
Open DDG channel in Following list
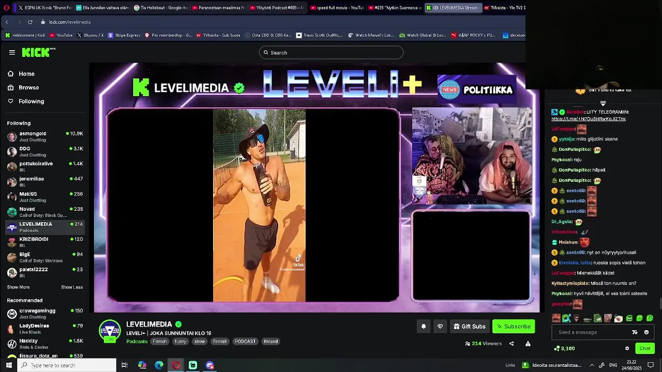45,151
